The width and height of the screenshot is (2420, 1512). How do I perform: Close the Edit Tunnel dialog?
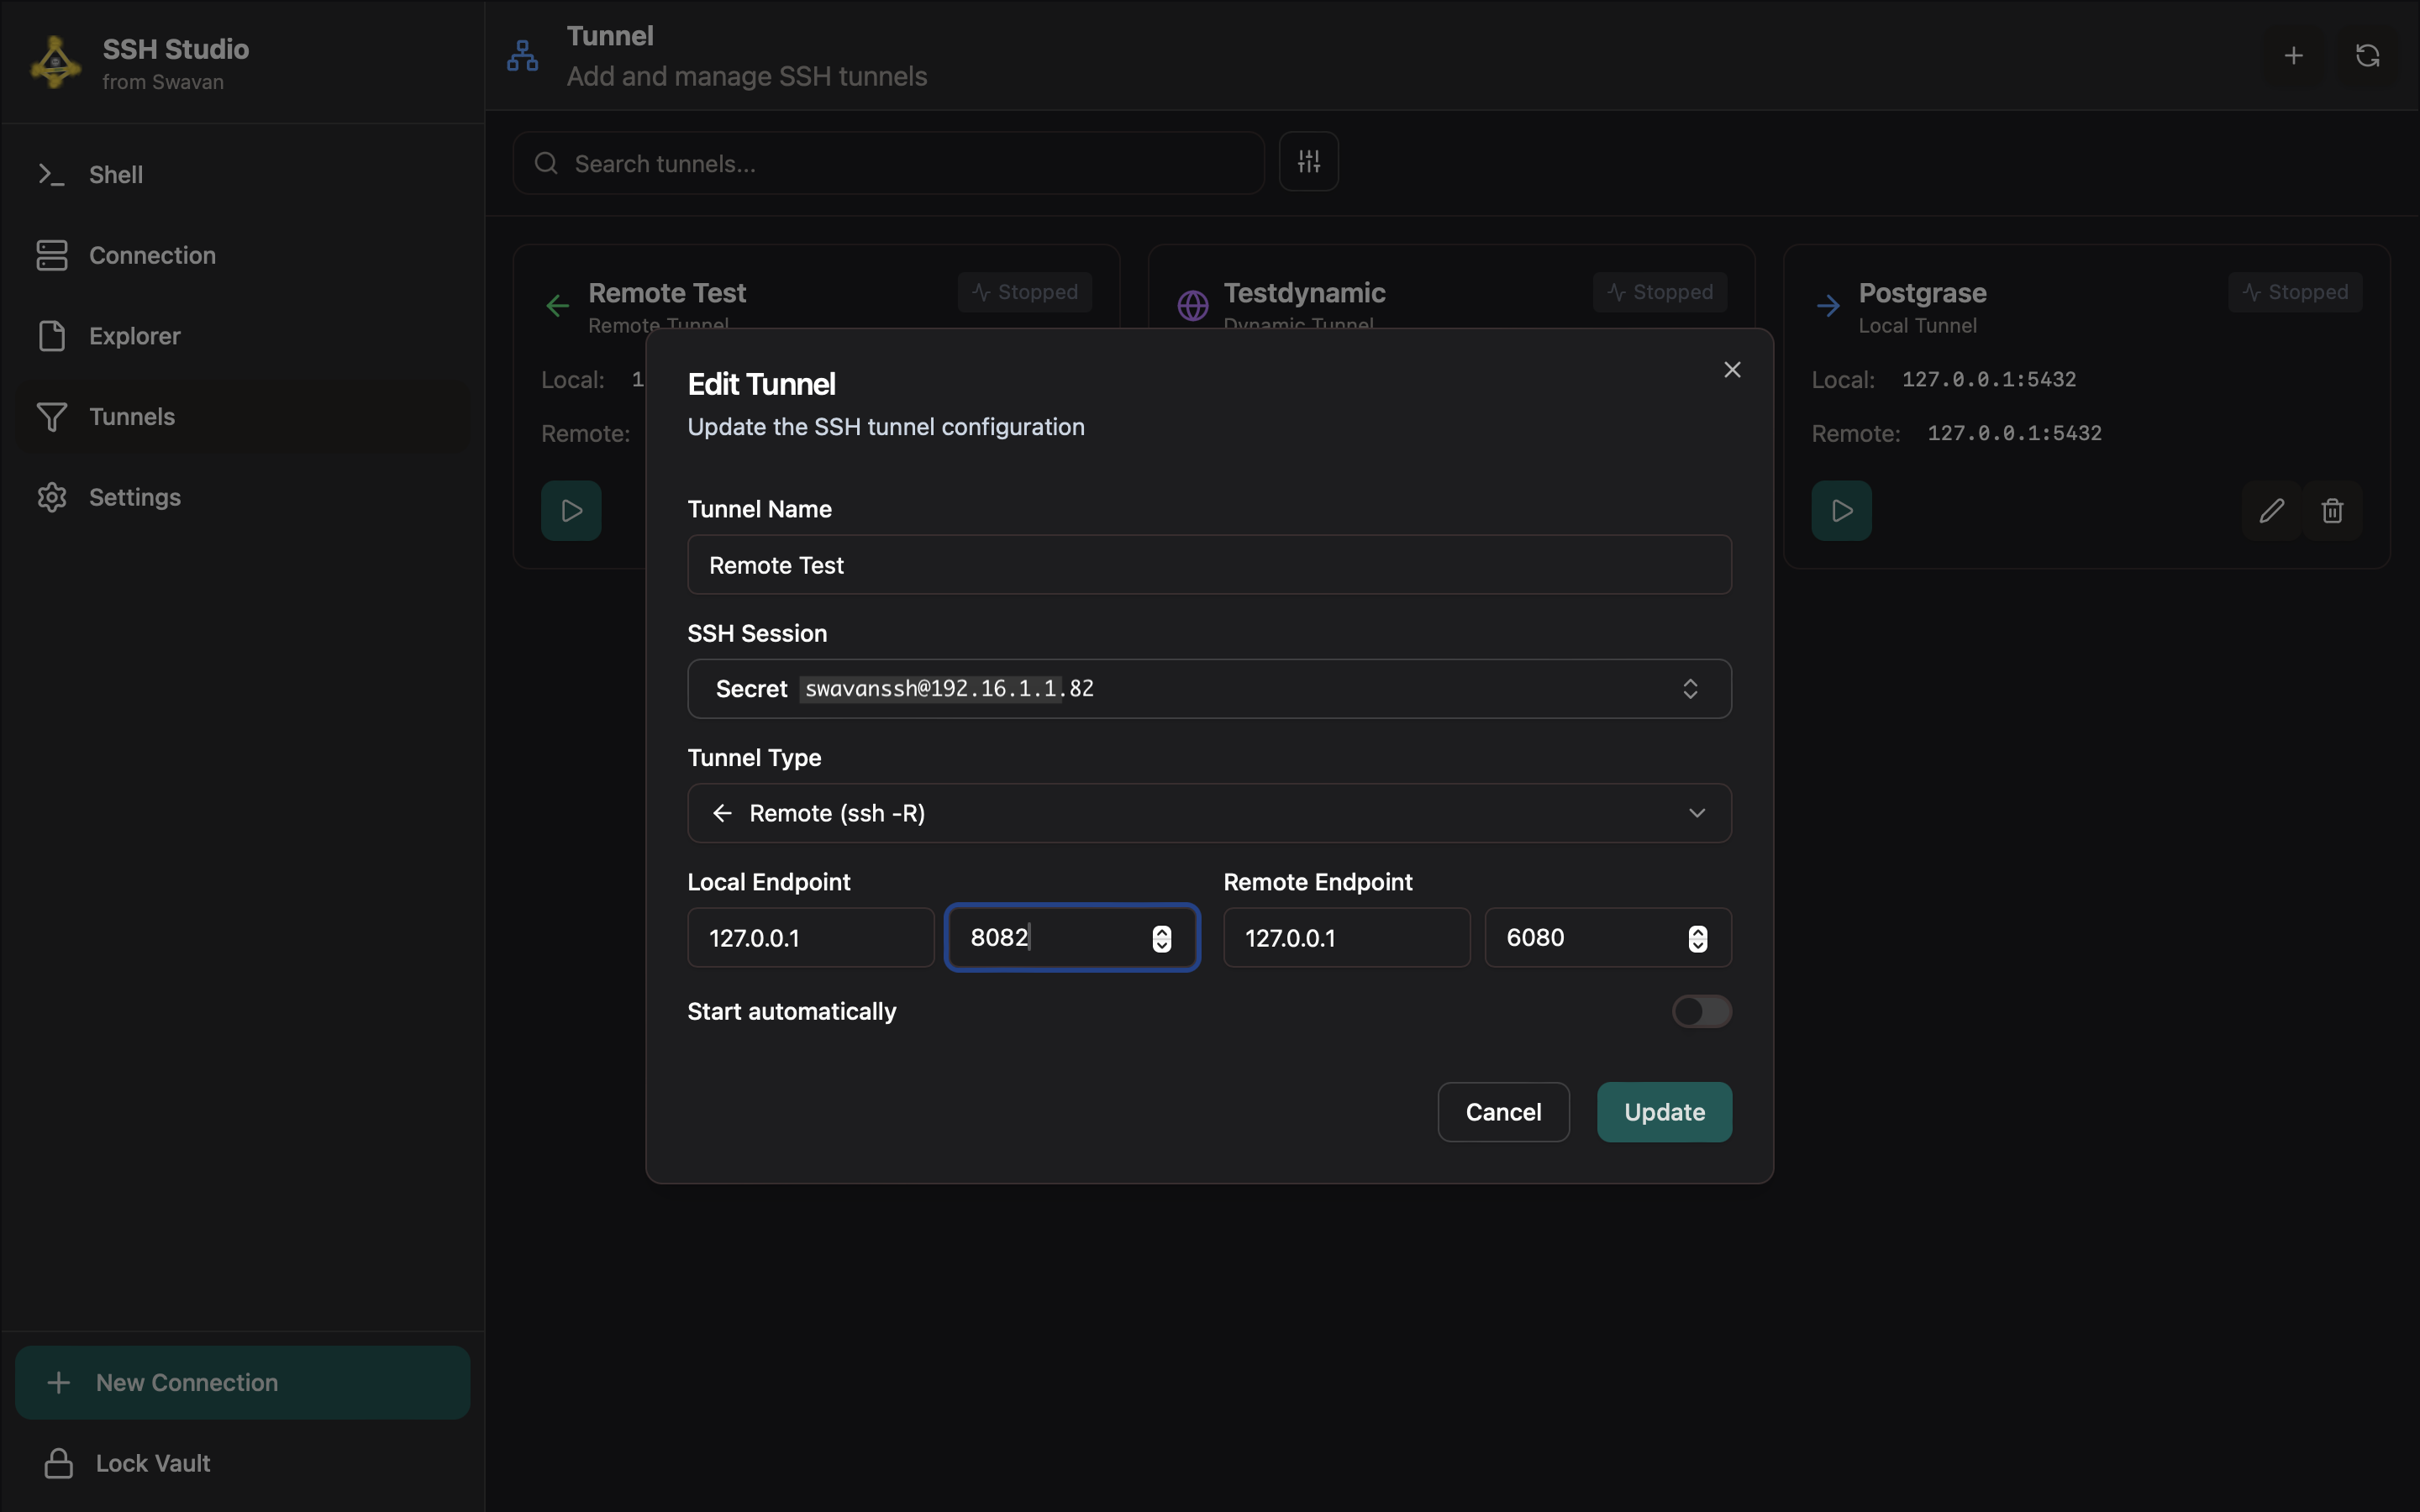[1732, 370]
